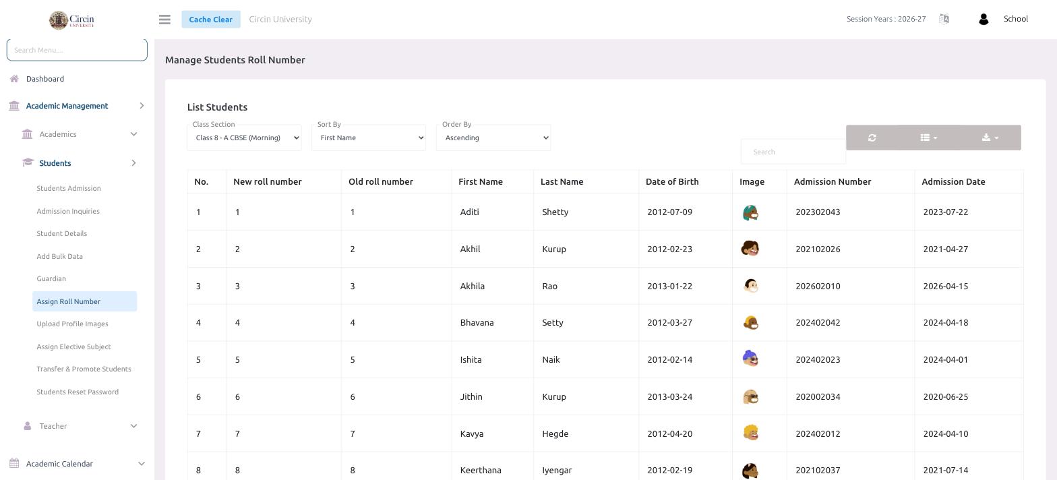Select Assign Roll Number menu item
The width and height of the screenshot is (1057, 480).
click(x=85, y=301)
